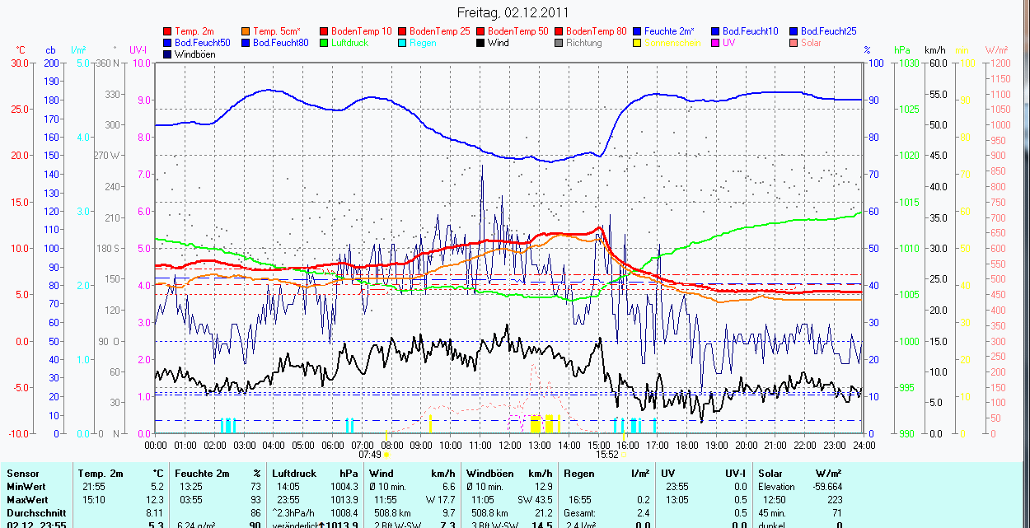The width and height of the screenshot is (1030, 528).
Task: Click the chart title Freitag, 02.12.2011
Action: tap(514, 12)
